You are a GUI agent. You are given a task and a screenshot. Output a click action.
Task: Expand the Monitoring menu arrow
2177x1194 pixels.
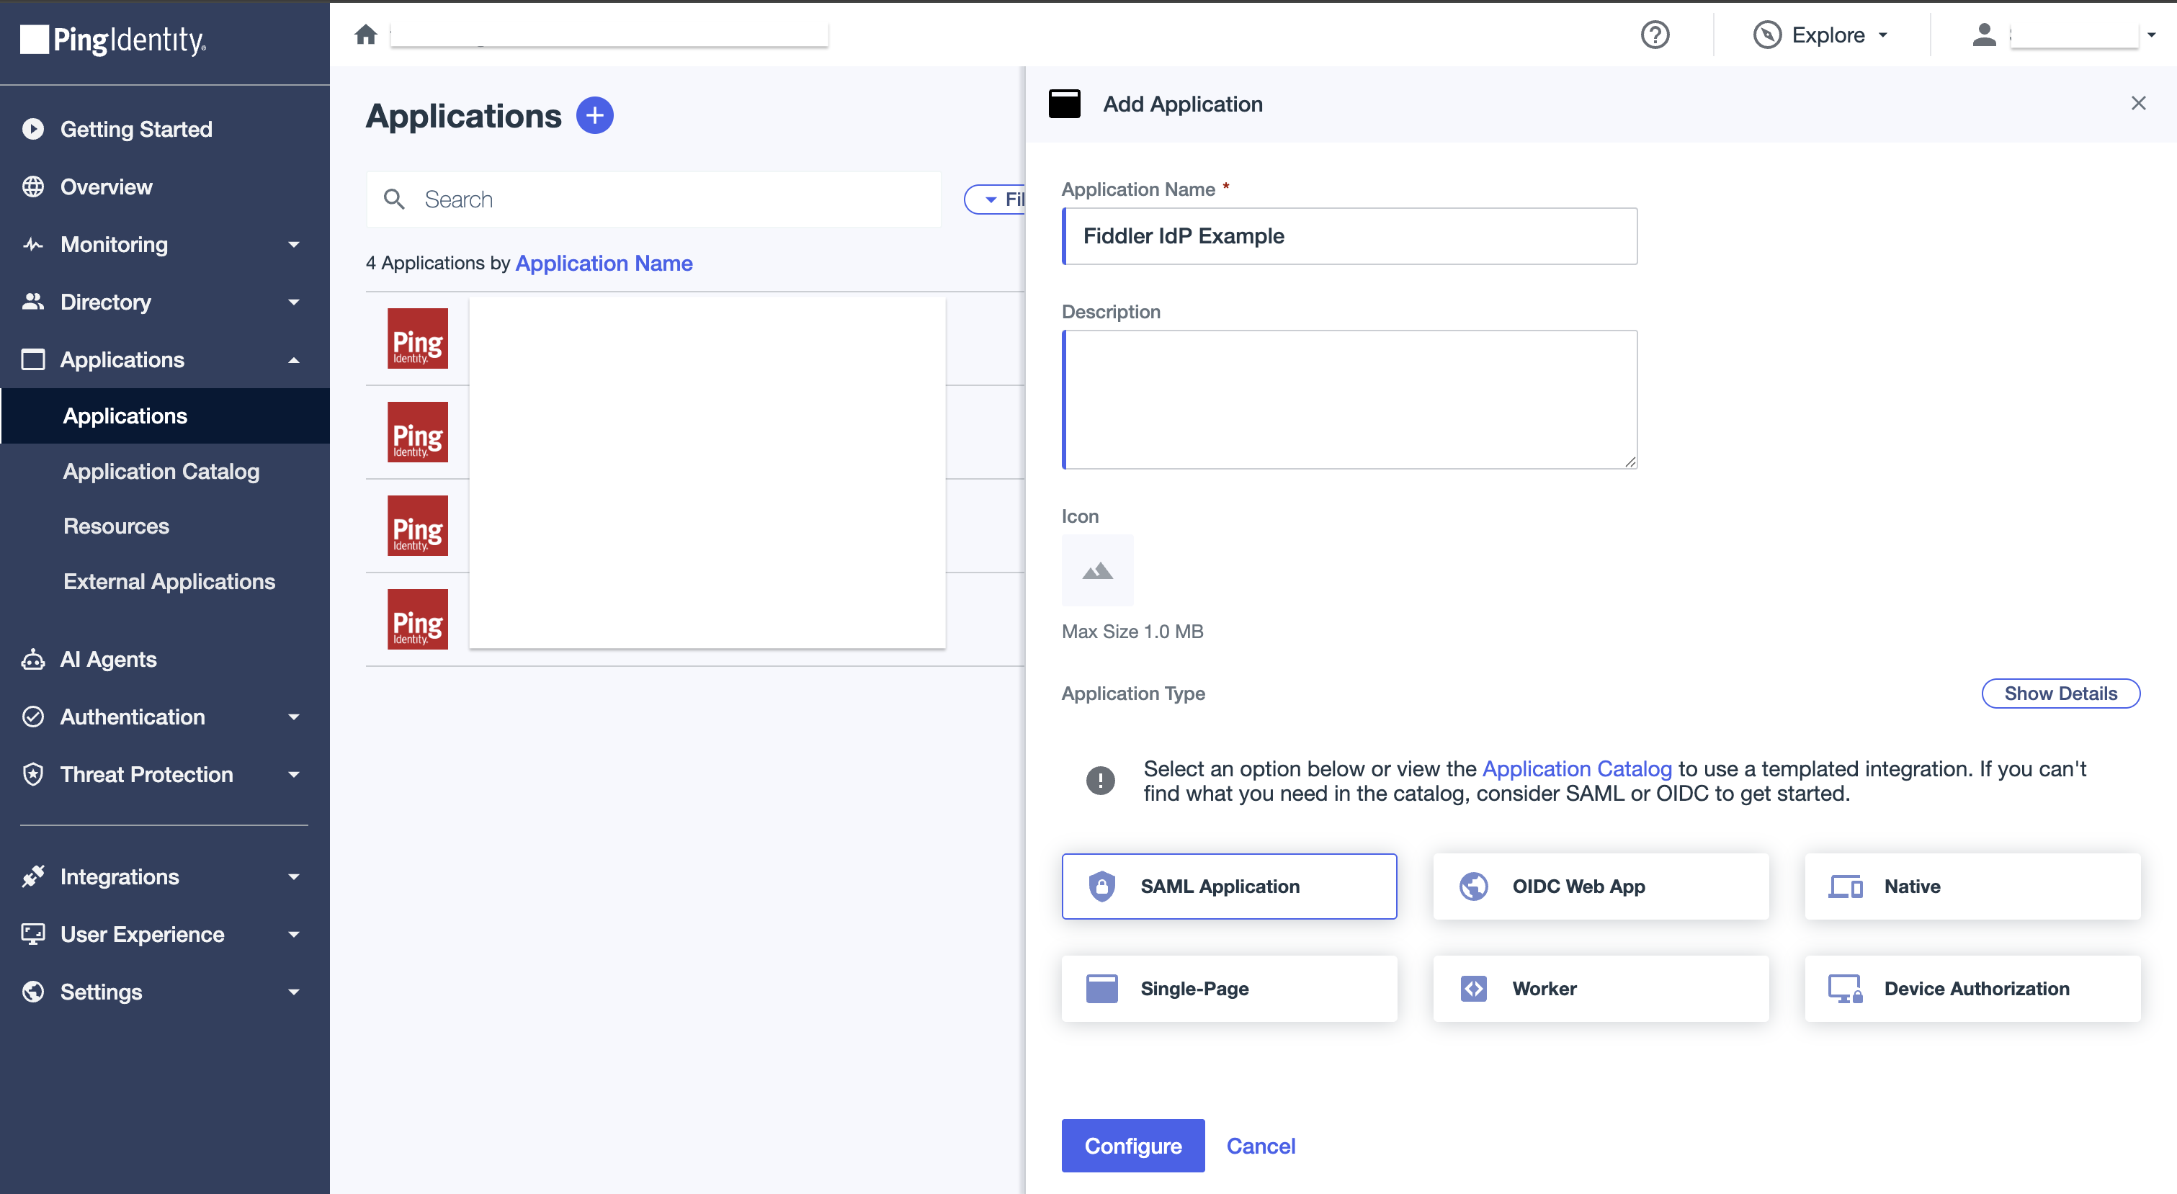[293, 244]
